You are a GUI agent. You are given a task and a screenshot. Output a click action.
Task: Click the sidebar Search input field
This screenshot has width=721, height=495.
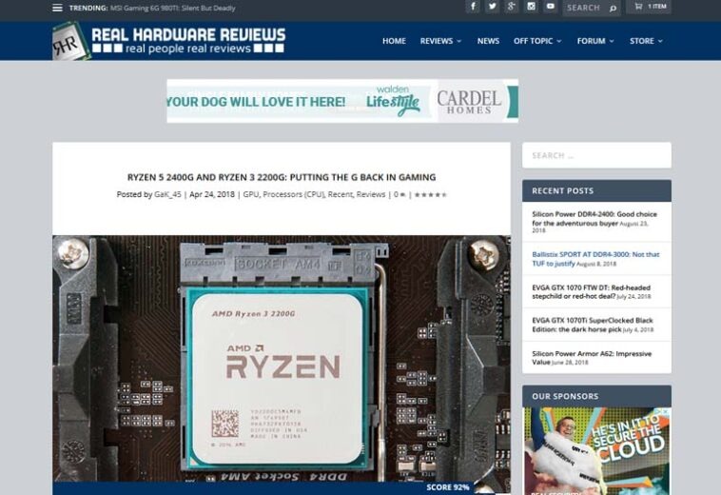pos(596,155)
